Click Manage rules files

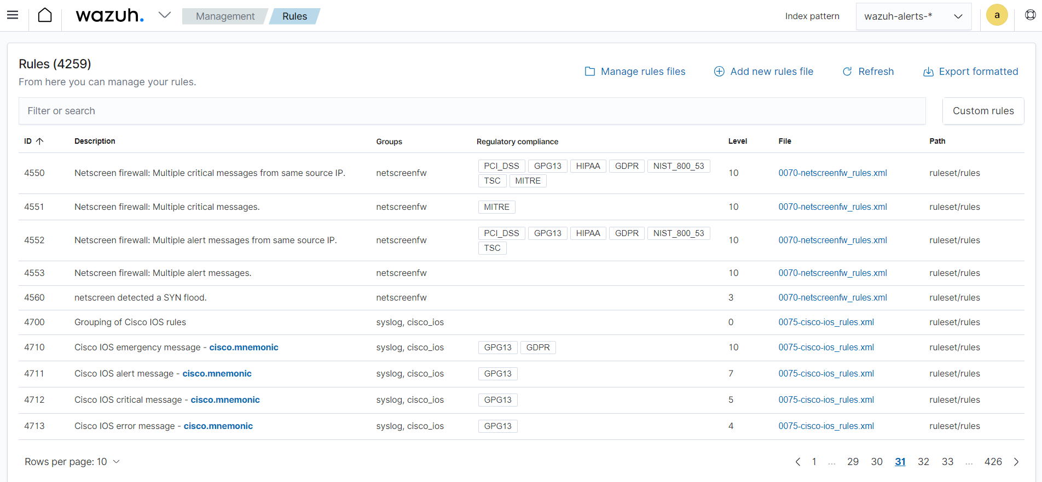click(x=635, y=72)
